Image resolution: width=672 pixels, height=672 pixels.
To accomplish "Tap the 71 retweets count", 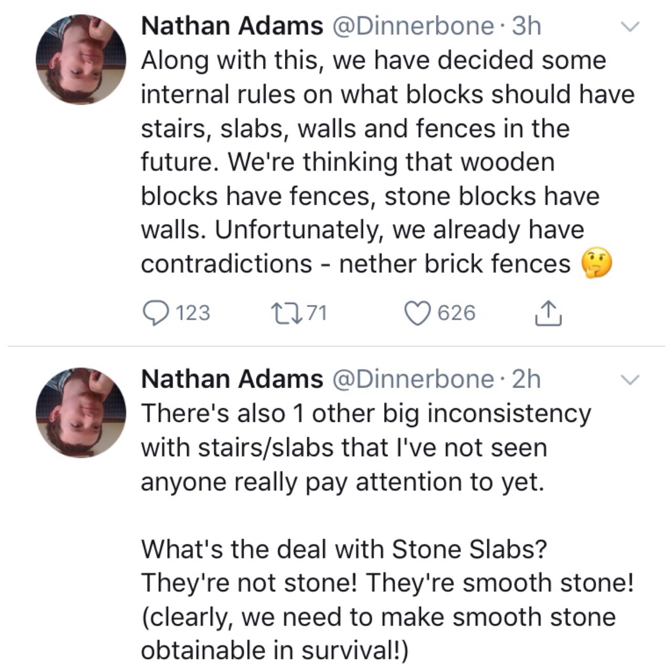I will pos(317,313).
